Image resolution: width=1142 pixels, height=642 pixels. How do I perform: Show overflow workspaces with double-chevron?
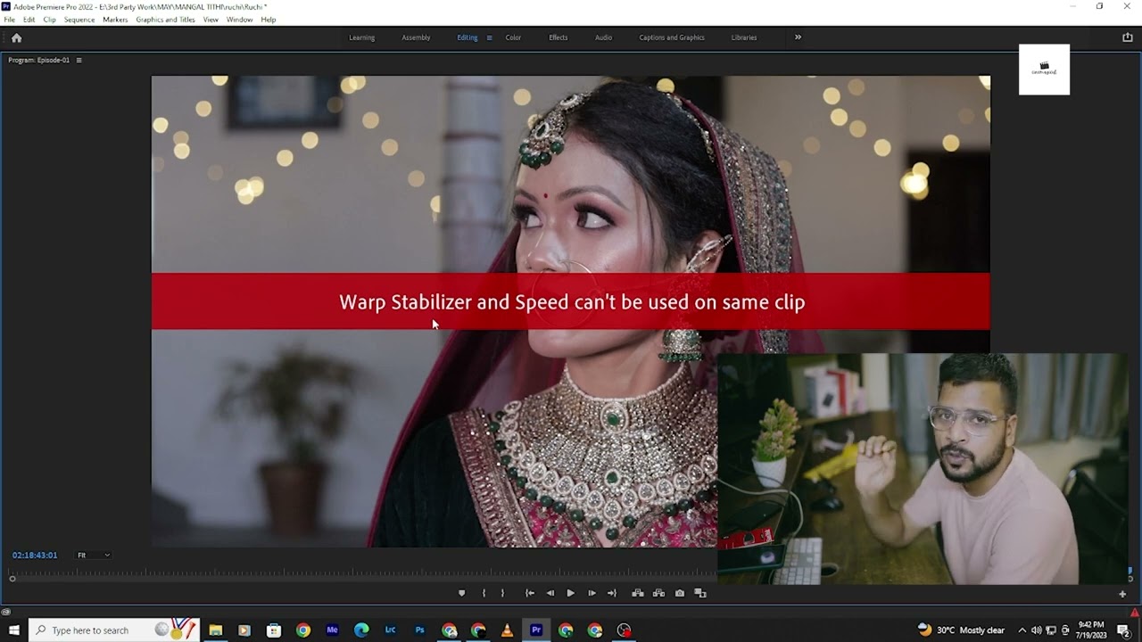[798, 37]
